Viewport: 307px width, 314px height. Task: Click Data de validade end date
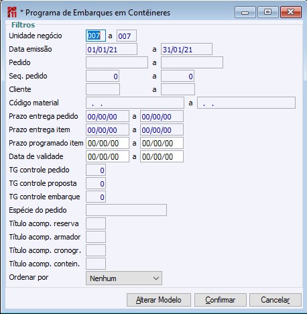pyautogui.click(x=162, y=156)
